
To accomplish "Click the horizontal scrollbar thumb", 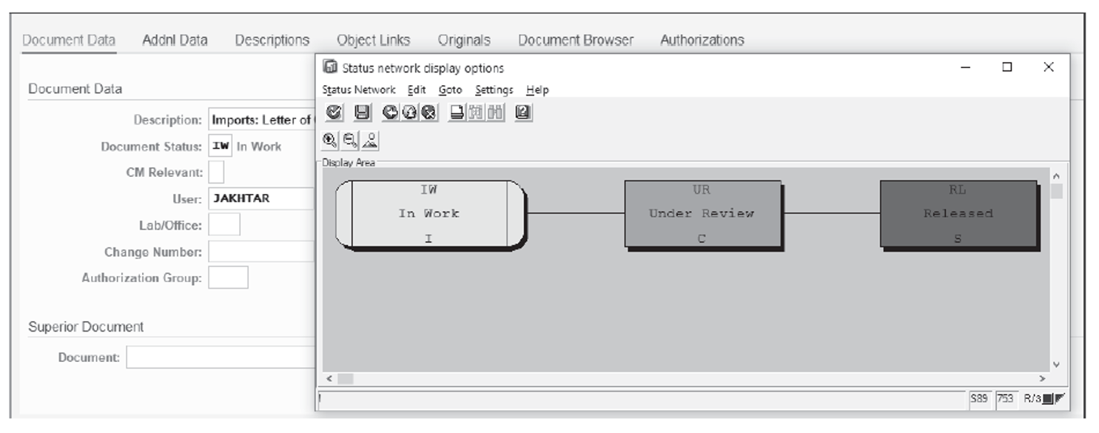I will coord(346,378).
